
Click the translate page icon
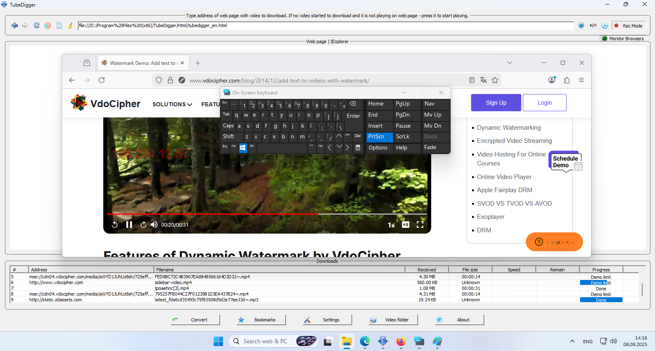(x=483, y=80)
